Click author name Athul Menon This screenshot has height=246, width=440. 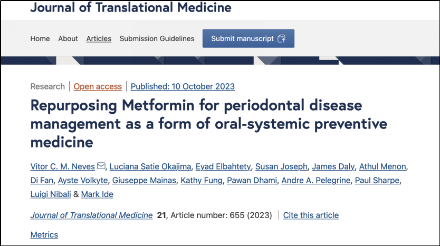tap(382, 166)
